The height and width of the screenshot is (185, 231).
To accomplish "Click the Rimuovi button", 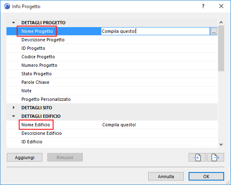I will (x=65, y=157).
